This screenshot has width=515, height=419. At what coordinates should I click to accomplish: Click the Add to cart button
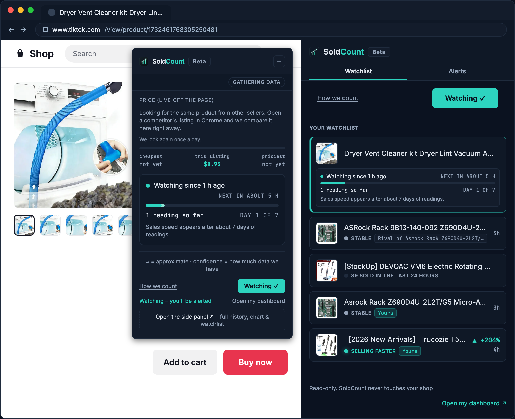185,362
